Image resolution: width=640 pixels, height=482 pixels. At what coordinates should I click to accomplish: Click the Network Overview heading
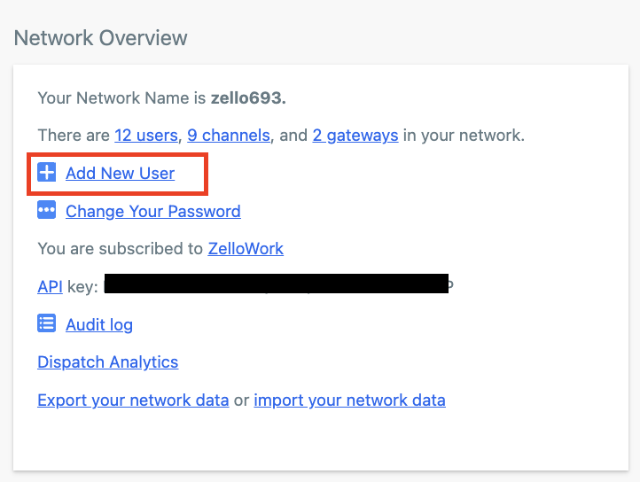101,38
